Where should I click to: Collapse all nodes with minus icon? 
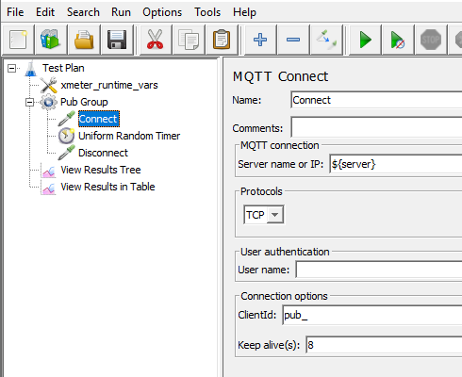293,40
